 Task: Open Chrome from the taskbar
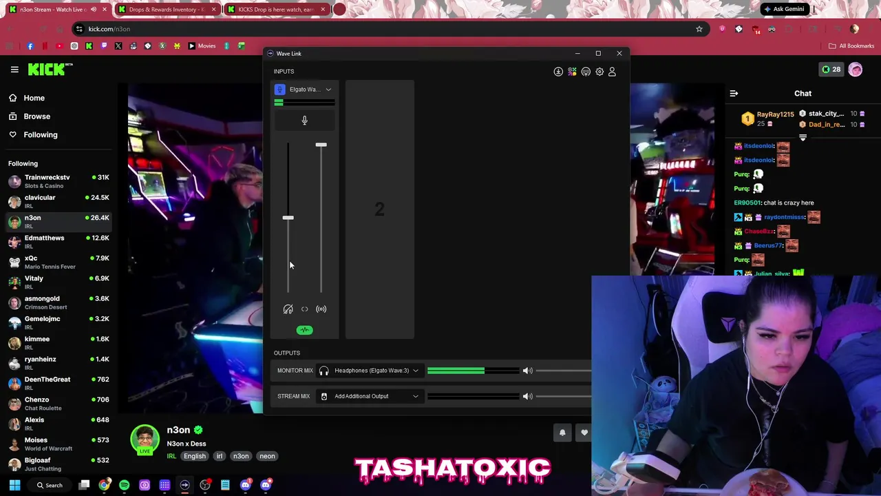(x=104, y=485)
